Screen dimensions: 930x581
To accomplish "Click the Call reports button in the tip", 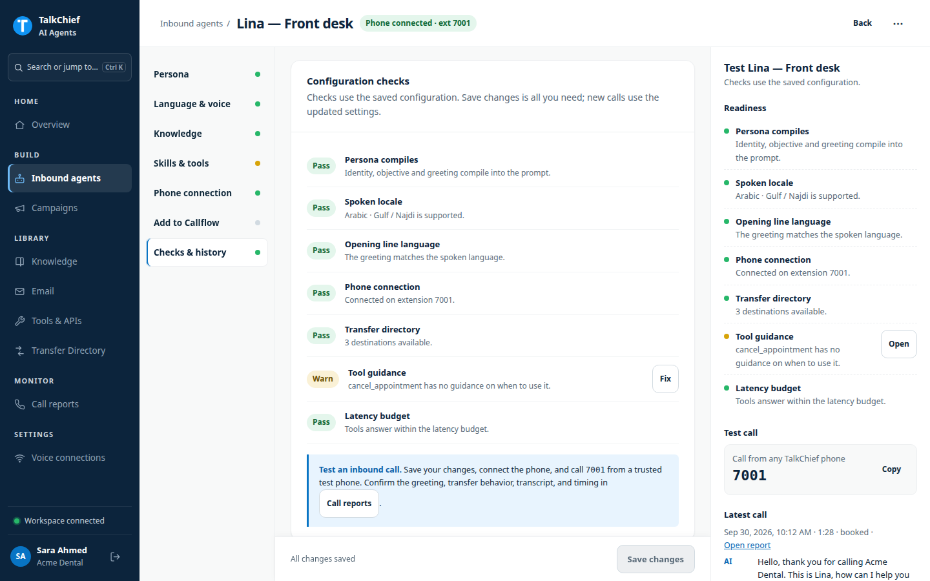I will [349, 504].
